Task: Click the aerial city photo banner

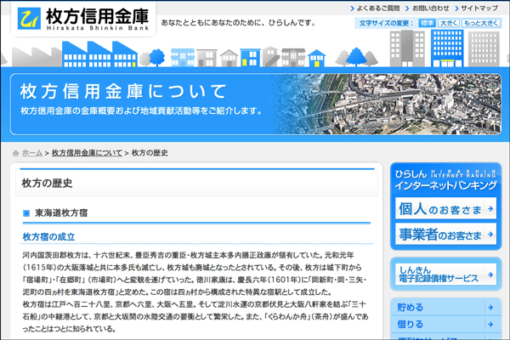Action: pos(387,104)
